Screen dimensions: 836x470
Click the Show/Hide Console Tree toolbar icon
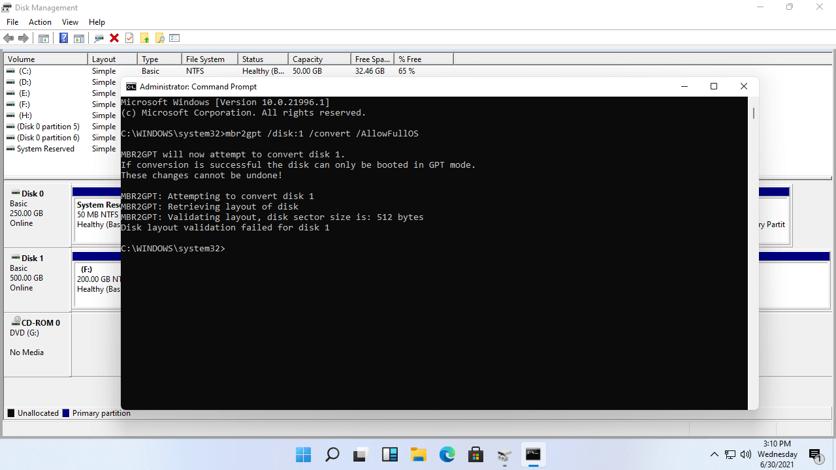pyautogui.click(x=44, y=39)
